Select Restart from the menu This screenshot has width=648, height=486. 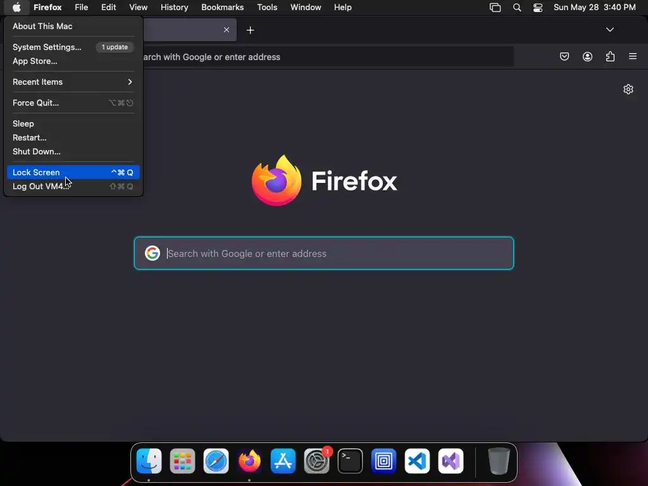pos(73,137)
